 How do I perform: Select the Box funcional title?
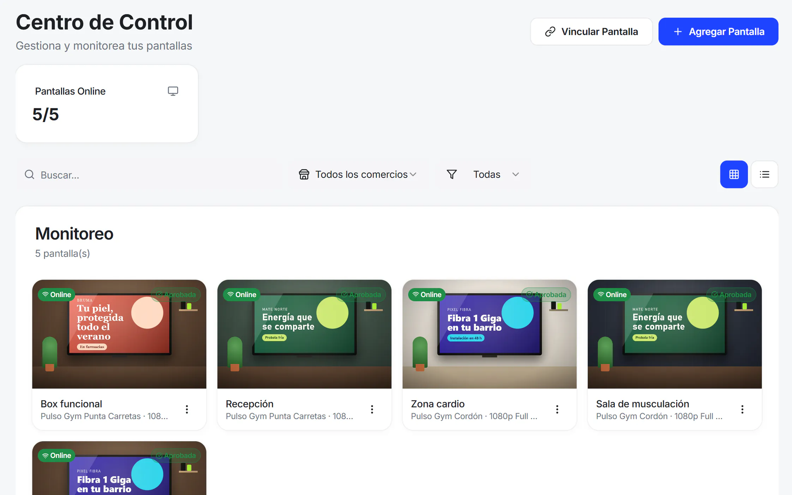pyautogui.click(x=71, y=404)
